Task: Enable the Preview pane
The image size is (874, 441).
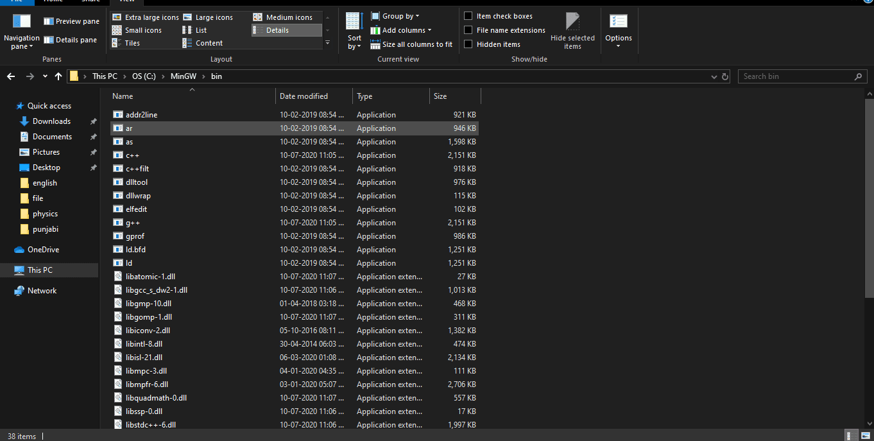Action: [x=71, y=21]
